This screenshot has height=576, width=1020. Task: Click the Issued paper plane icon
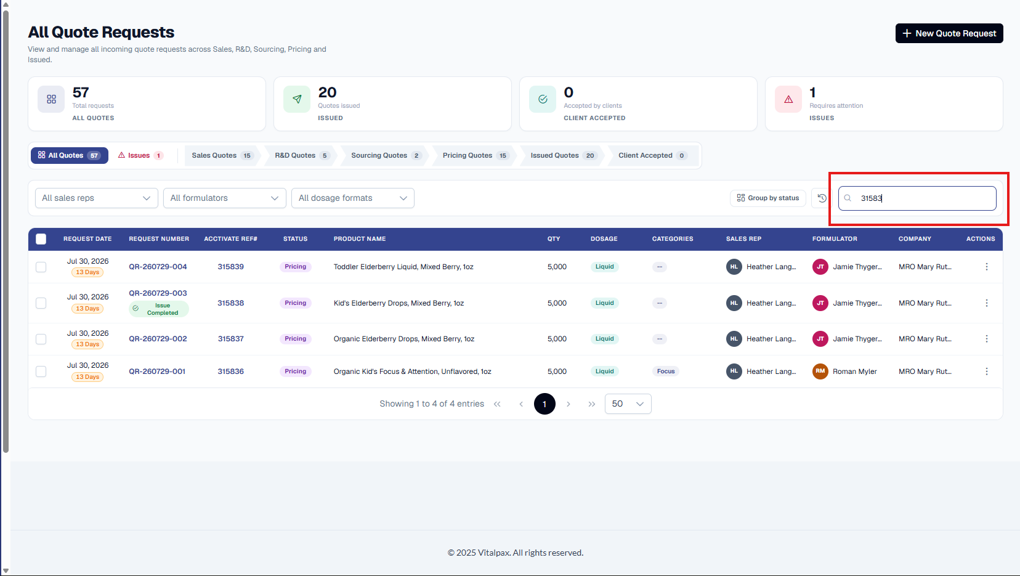click(x=297, y=99)
